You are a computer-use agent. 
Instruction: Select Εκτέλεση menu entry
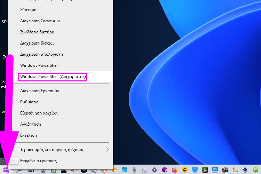[61, 135]
